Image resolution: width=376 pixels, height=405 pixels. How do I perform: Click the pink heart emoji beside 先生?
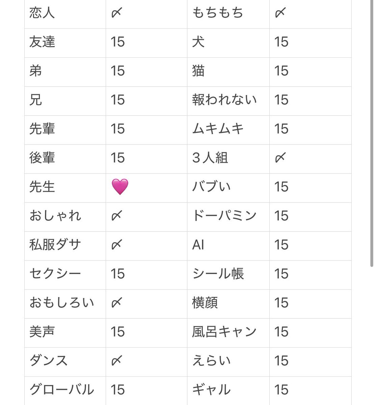[120, 187]
